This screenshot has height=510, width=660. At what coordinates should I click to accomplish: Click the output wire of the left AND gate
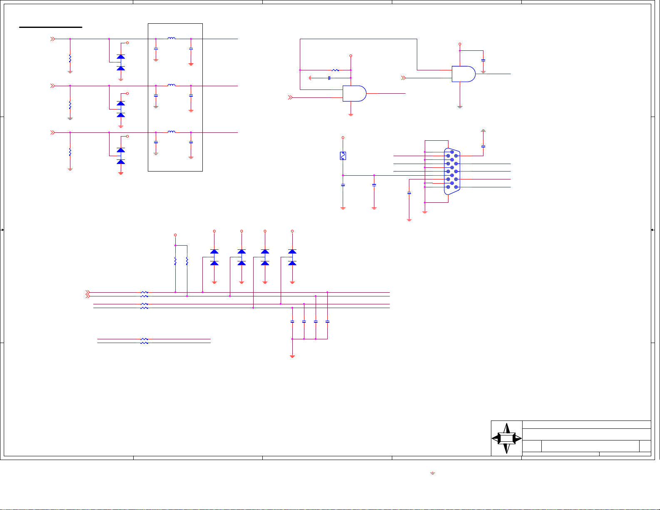pos(386,94)
